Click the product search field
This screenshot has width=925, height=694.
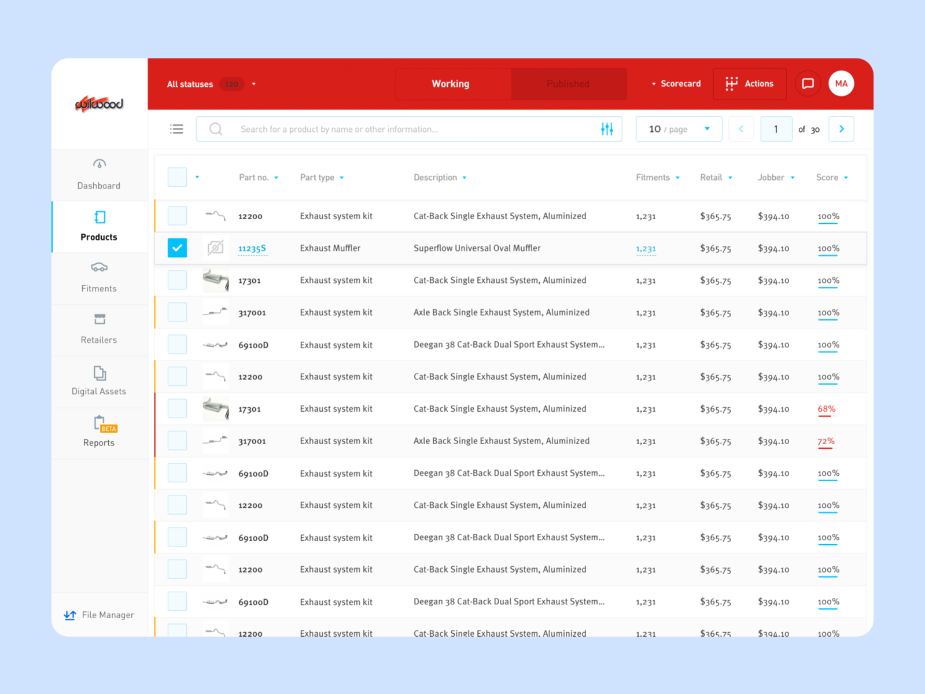coord(409,129)
